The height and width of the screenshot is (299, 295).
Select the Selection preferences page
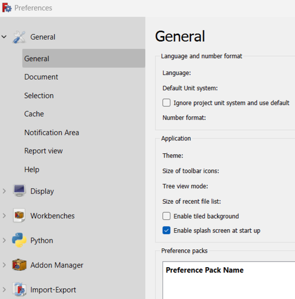coord(39,96)
